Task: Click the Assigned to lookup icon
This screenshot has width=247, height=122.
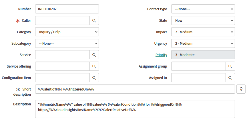Action: (230, 78)
